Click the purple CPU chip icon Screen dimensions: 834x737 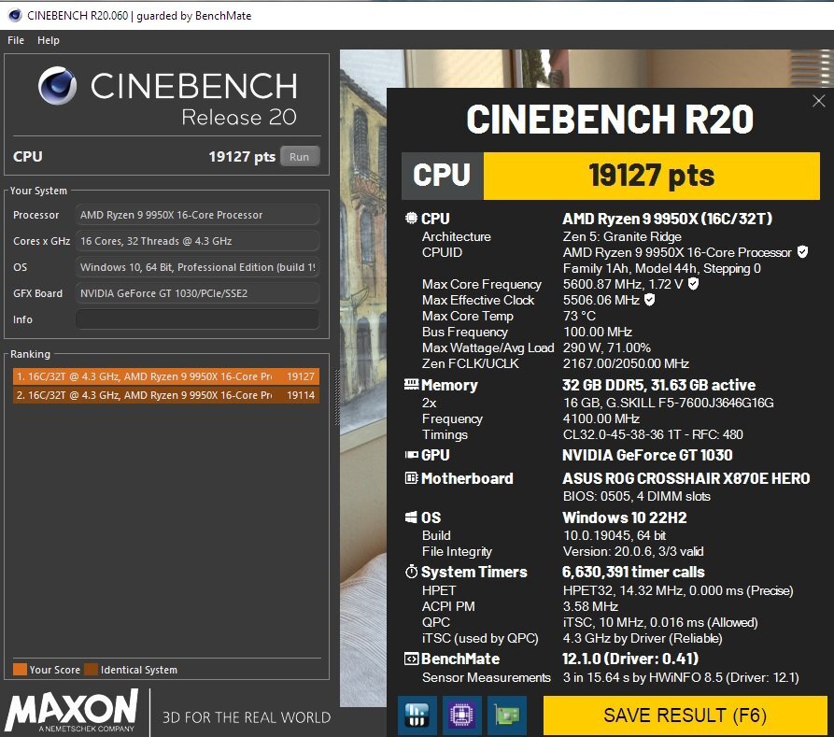coord(461,716)
